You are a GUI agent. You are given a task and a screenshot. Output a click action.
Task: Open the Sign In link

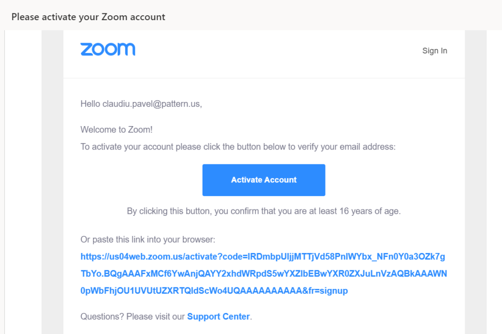(434, 51)
